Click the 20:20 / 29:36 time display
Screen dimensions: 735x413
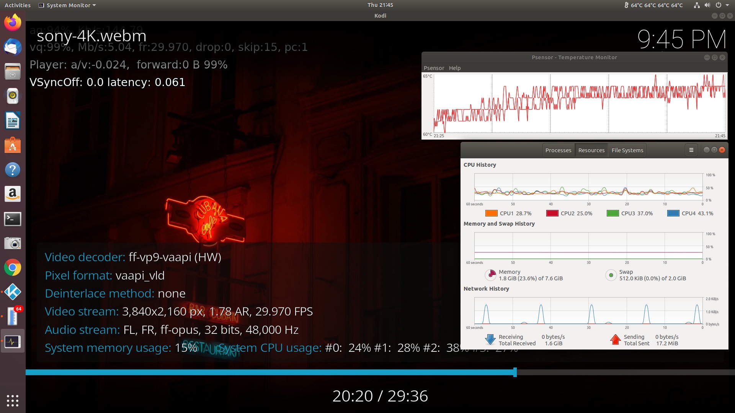[380, 396]
